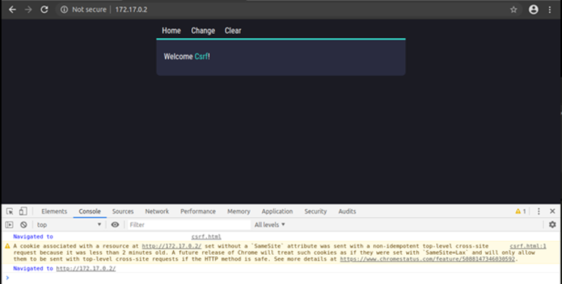Open the chromestatus.com feature link
This screenshot has height=284, width=562.
(427, 259)
